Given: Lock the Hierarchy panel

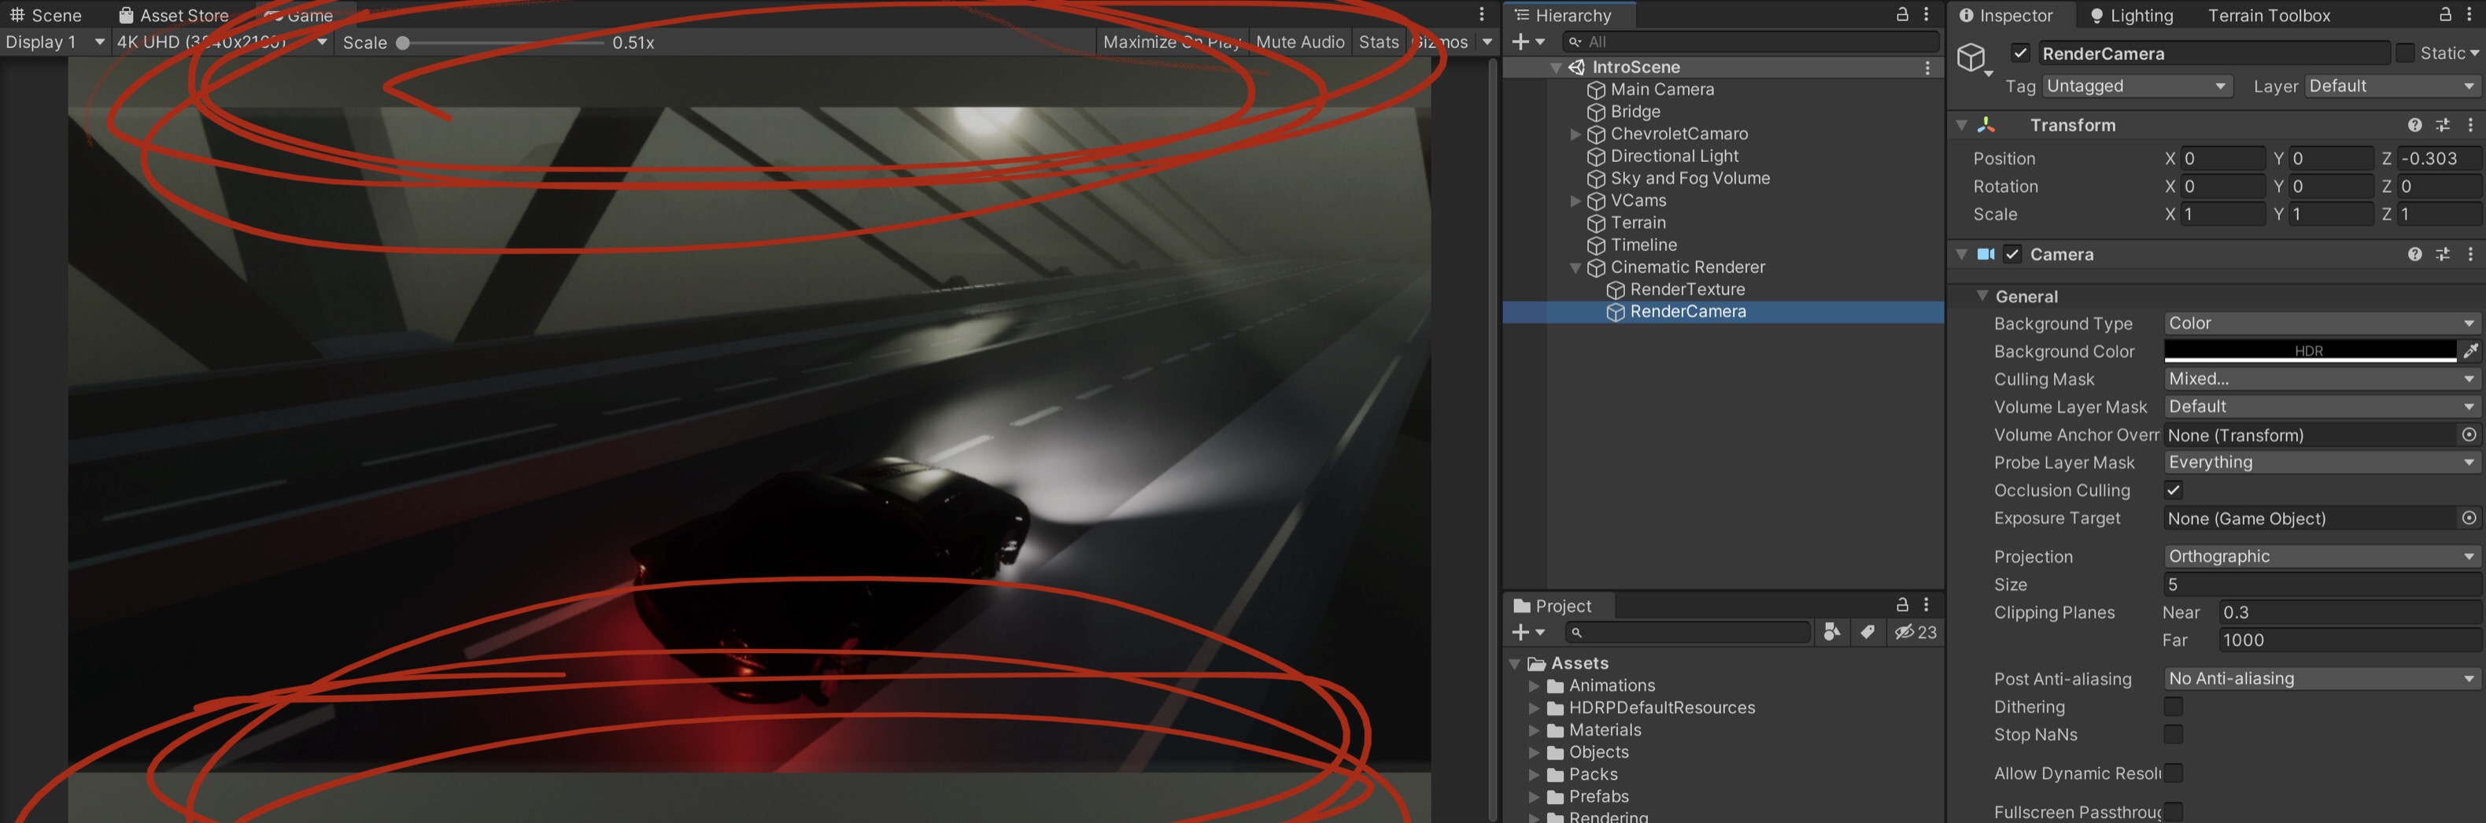Looking at the screenshot, I should [1902, 14].
